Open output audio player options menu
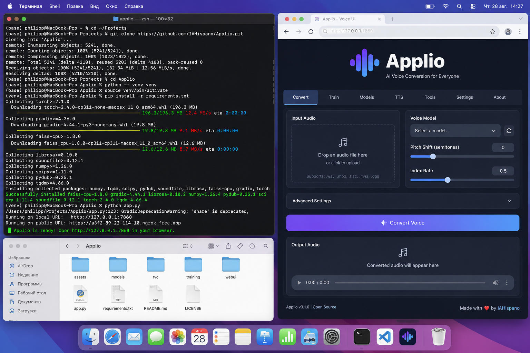 [x=507, y=282]
